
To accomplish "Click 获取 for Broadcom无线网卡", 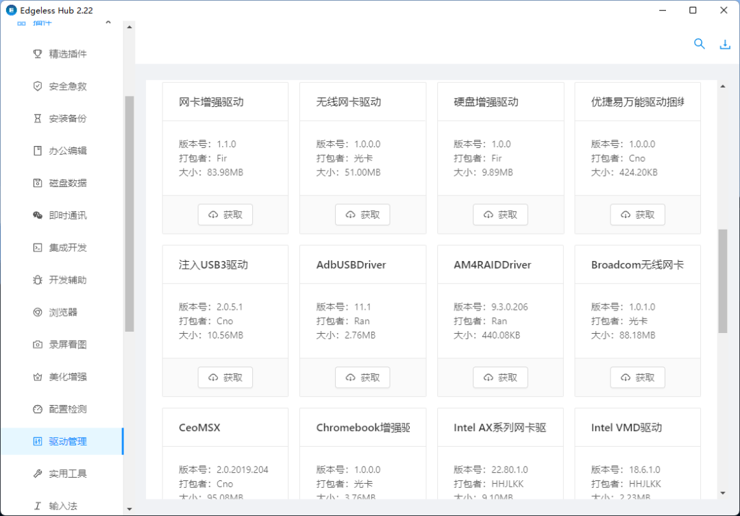I will [x=637, y=378].
